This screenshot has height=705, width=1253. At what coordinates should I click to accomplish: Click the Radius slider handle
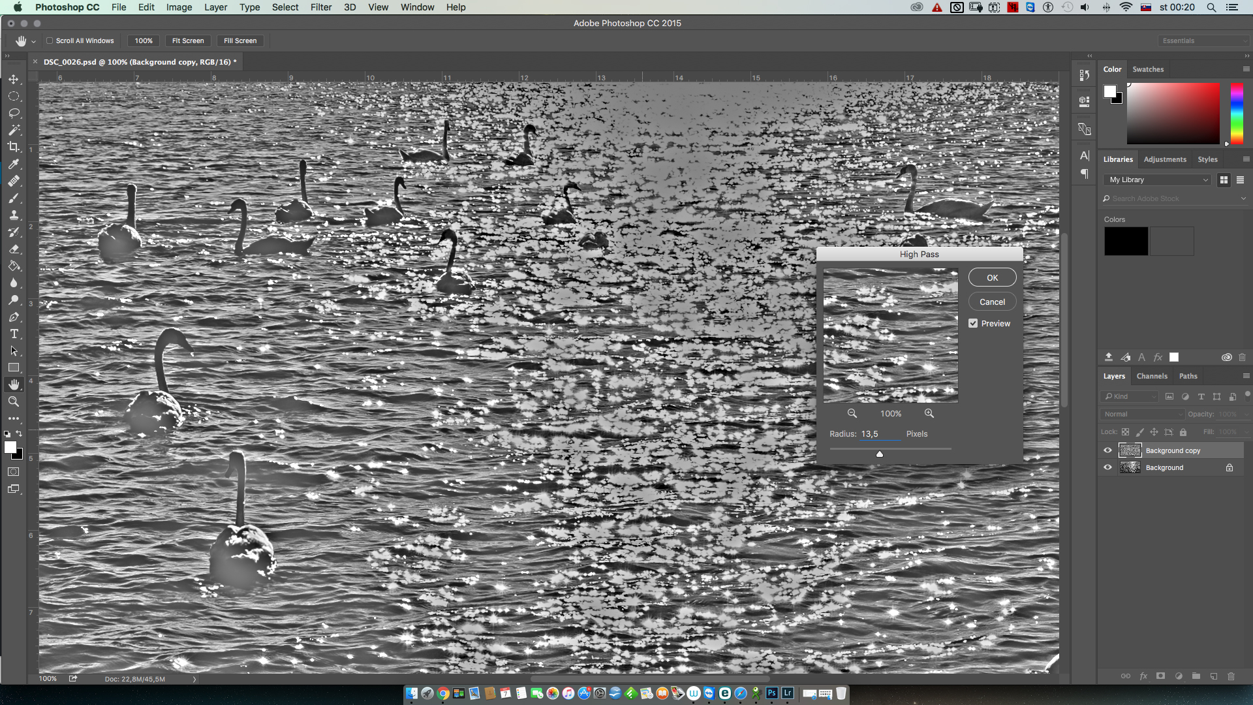point(879,454)
